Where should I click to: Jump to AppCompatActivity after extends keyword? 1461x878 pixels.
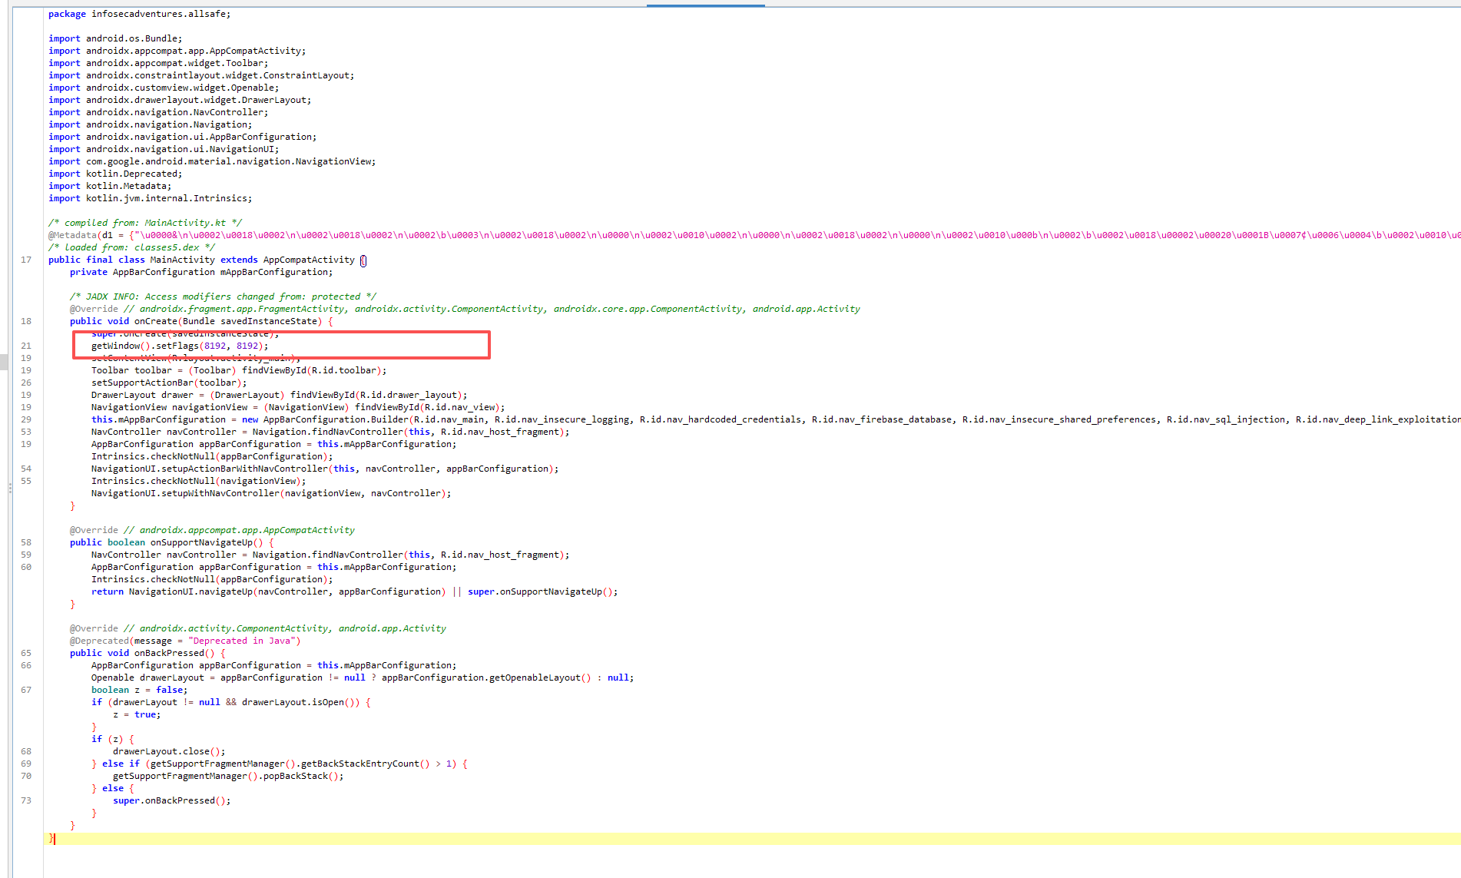(x=309, y=260)
